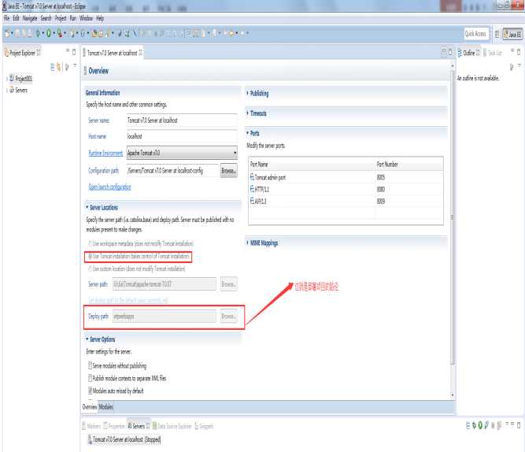
Task: Enable Publish module contexts to separate XML files
Action: click(90, 378)
